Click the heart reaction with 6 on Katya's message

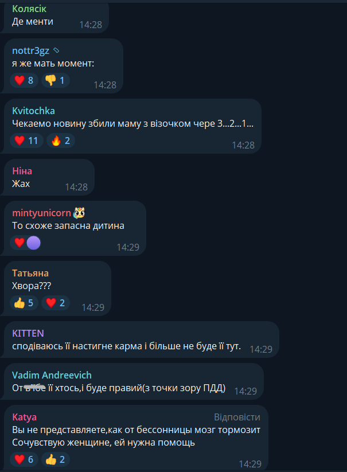point(24,459)
